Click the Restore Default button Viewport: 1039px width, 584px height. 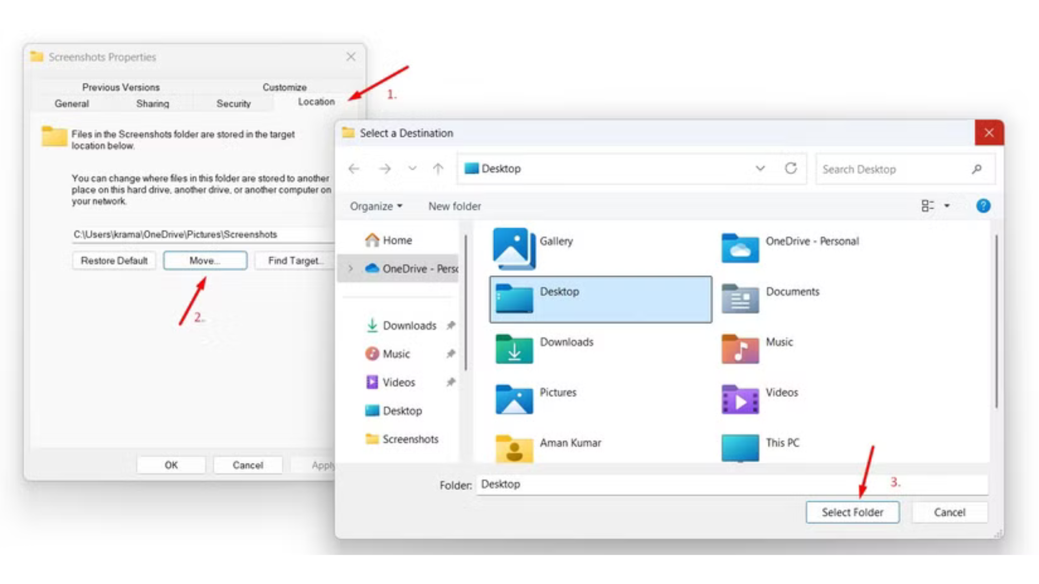(114, 260)
